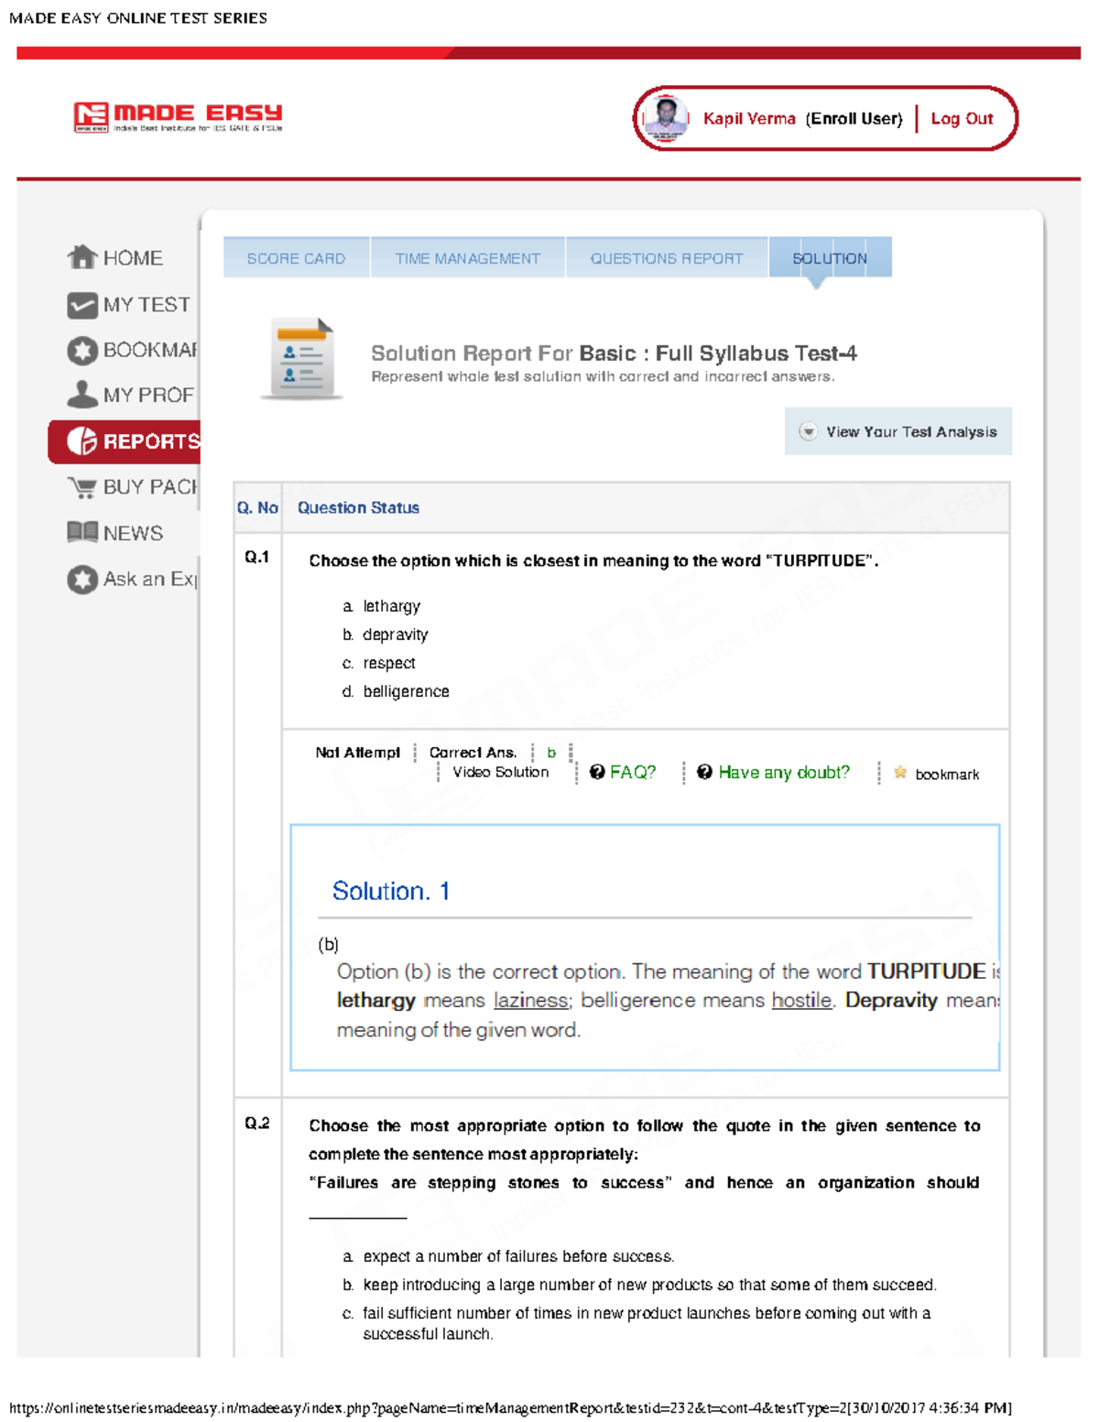Click the Question Status column header
The width and height of the screenshot is (1099, 1422).
tap(358, 507)
